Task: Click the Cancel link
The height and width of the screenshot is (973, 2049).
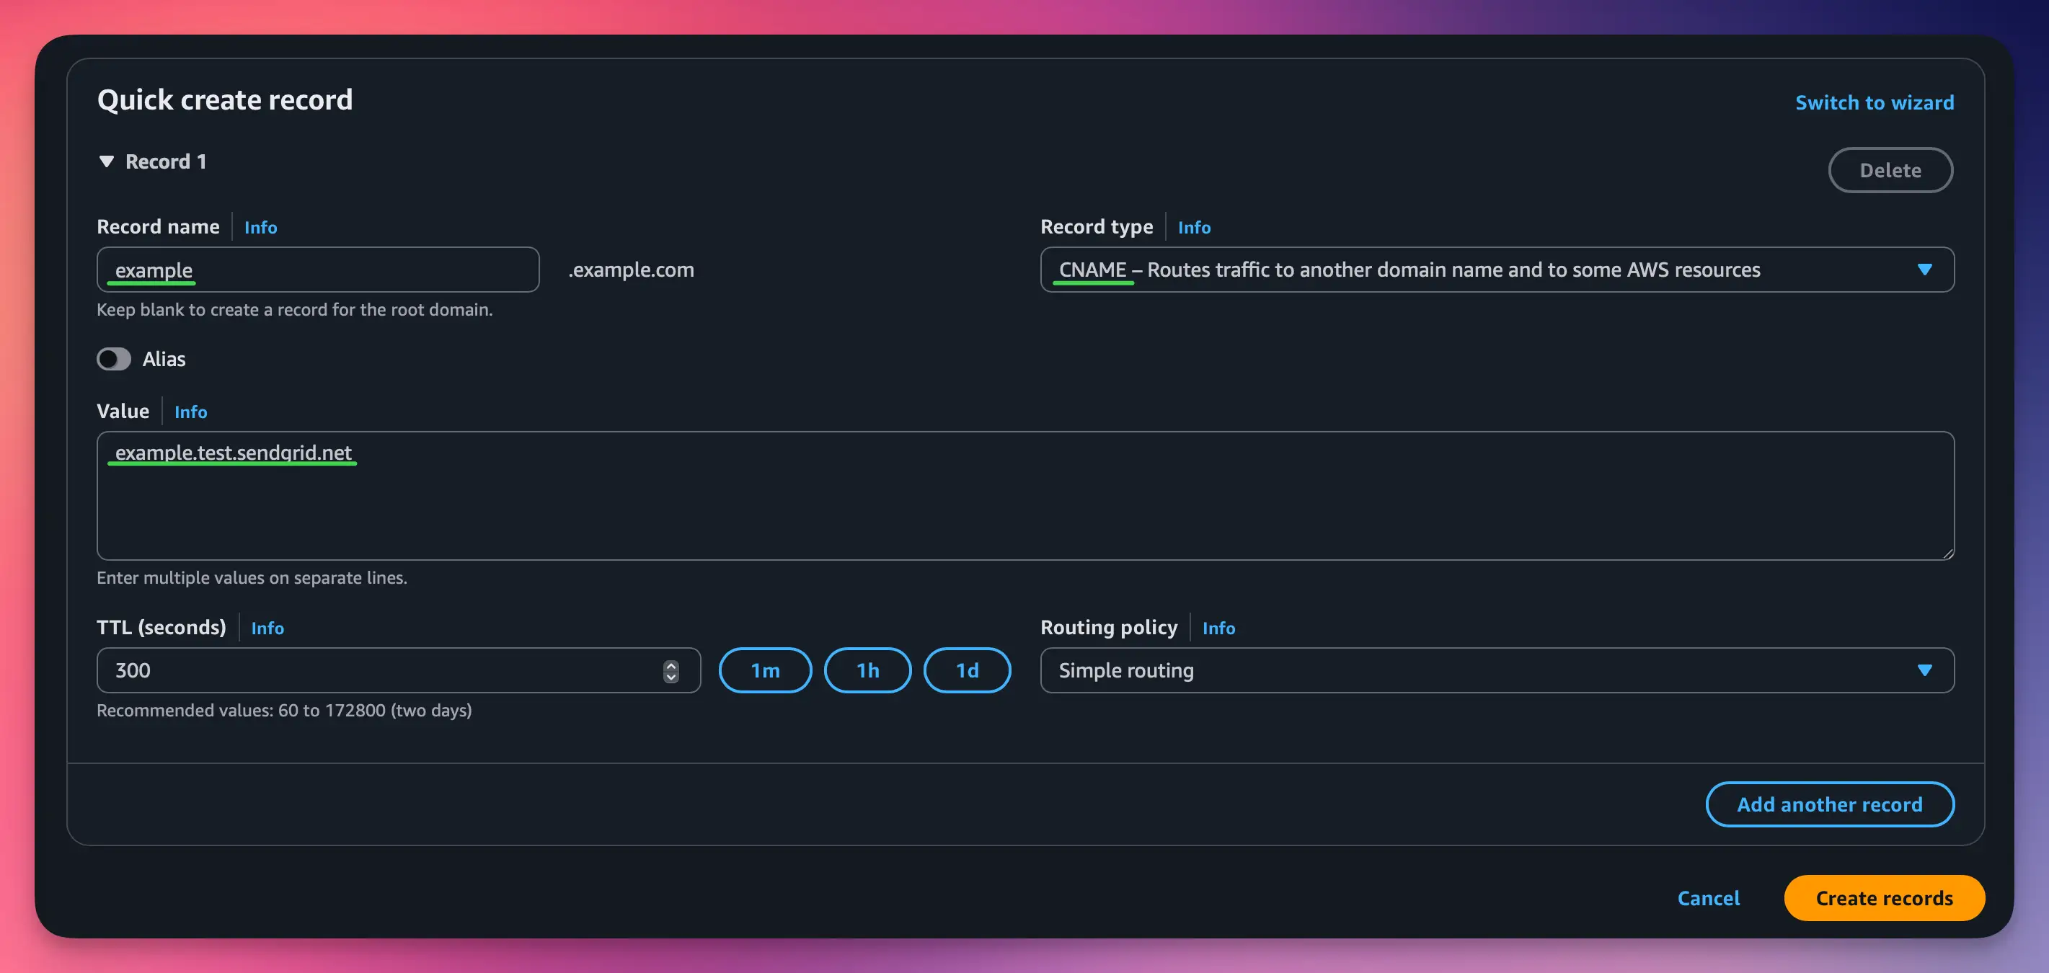Action: [x=1708, y=898]
